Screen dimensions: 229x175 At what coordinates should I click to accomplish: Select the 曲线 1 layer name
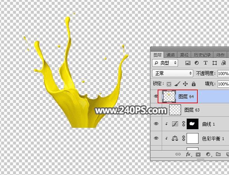point(209,124)
